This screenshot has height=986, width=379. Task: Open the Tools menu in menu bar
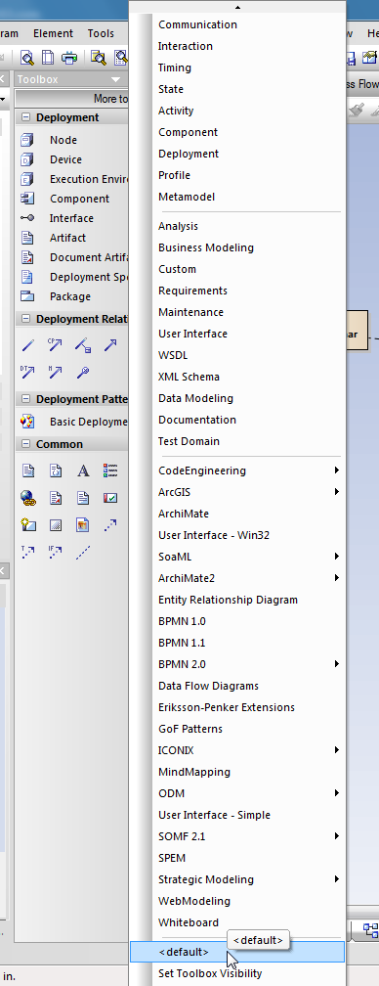(x=101, y=33)
